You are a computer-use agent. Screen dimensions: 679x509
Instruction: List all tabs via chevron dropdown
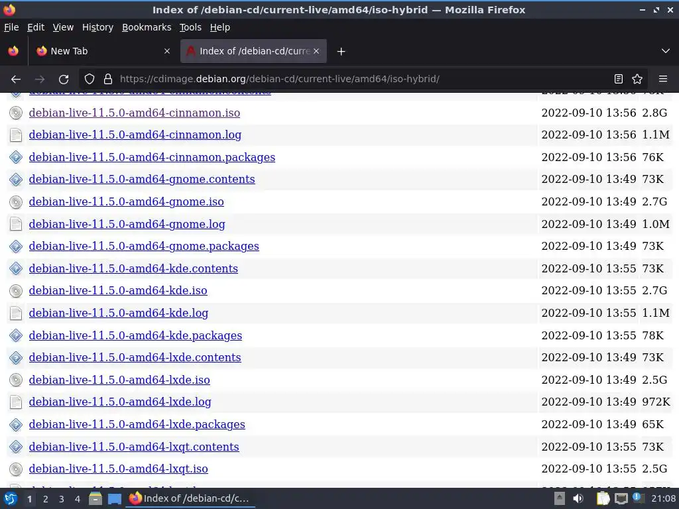(666, 51)
